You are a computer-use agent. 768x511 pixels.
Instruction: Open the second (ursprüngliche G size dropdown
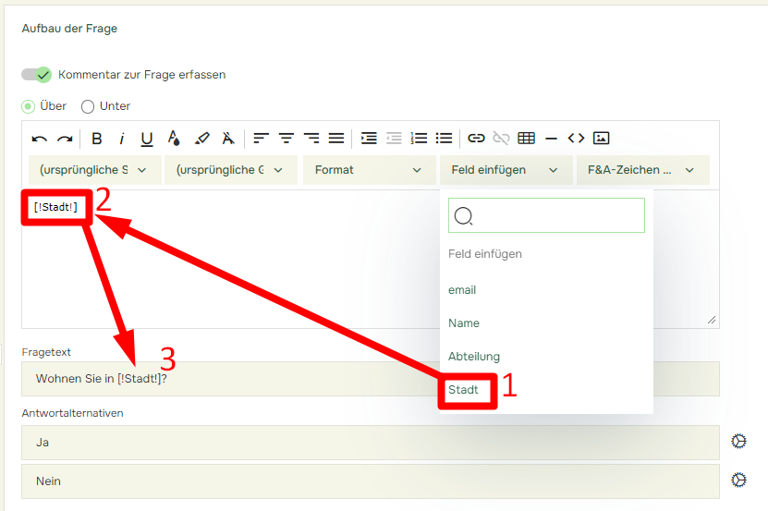pyautogui.click(x=231, y=170)
